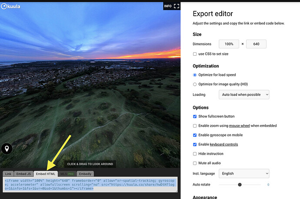Viewport: 300px width, 199px height.
Task: Click the iframe embed code text box
Action: pyautogui.click(x=89, y=184)
